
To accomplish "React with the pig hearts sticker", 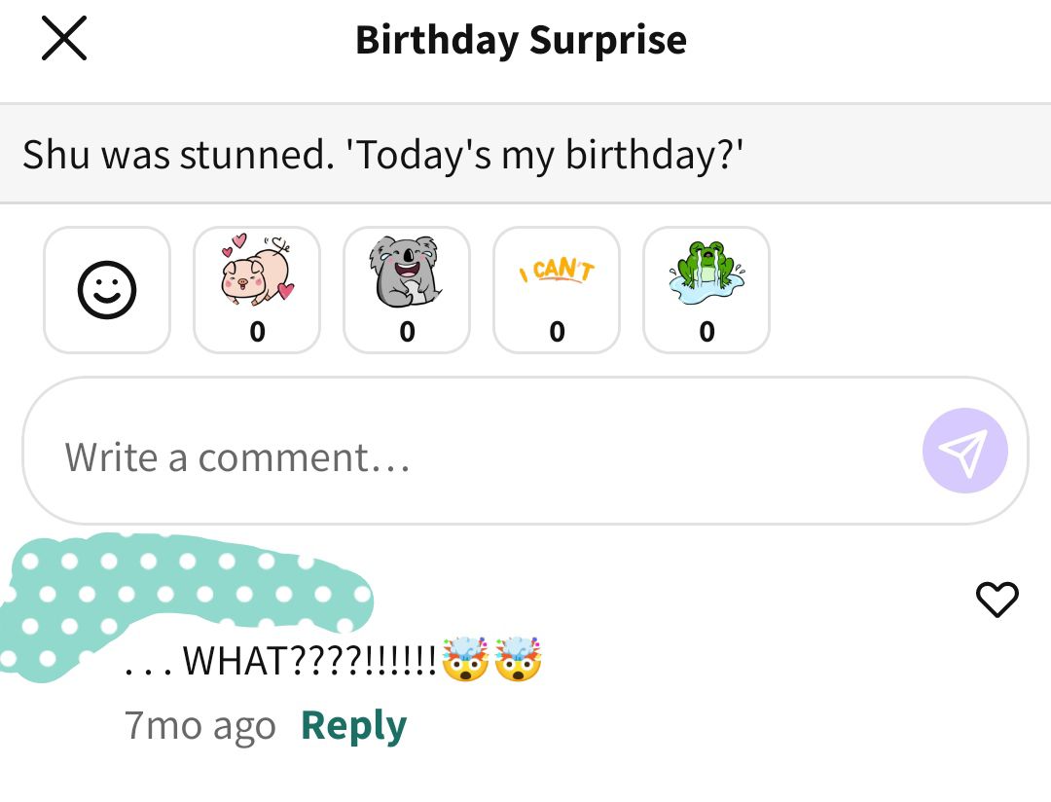I will (x=257, y=290).
